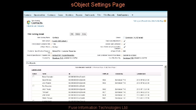
Task: Go to the Dashboards tab
Action: [x=90, y=15]
